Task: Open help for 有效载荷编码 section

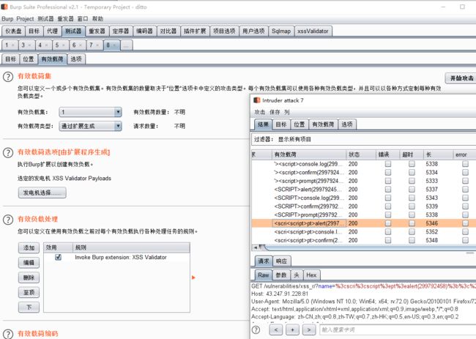Action: (8, 334)
